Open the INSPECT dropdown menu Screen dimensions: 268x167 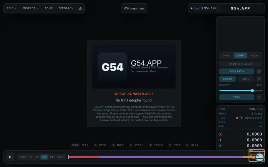pyautogui.click(x=30, y=8)
